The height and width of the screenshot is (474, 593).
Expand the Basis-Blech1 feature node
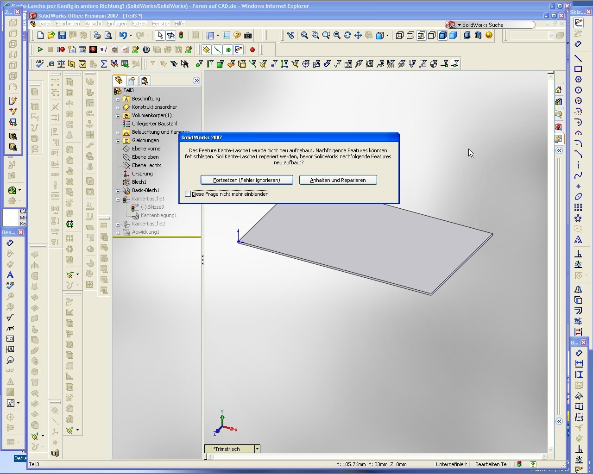click(x=118, y=191)
